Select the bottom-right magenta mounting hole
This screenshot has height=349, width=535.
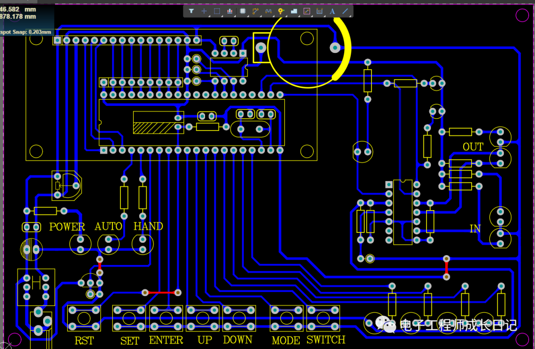pyautogui.click(x=522, y=339)
